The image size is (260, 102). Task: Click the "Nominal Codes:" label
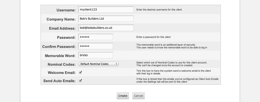[x=61, y=65]
